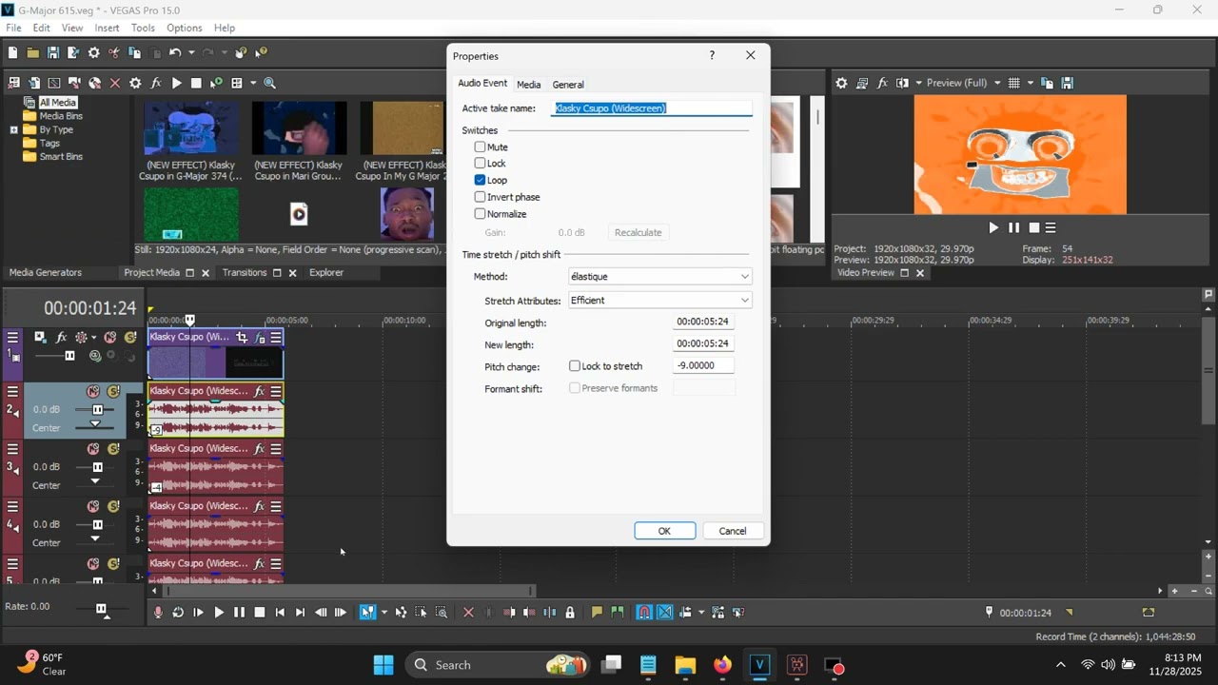The height and width of the screenshot is (685, 1218).
Task: Toggle Automatic Crossfades icon
Action: [x=665, y=613]
